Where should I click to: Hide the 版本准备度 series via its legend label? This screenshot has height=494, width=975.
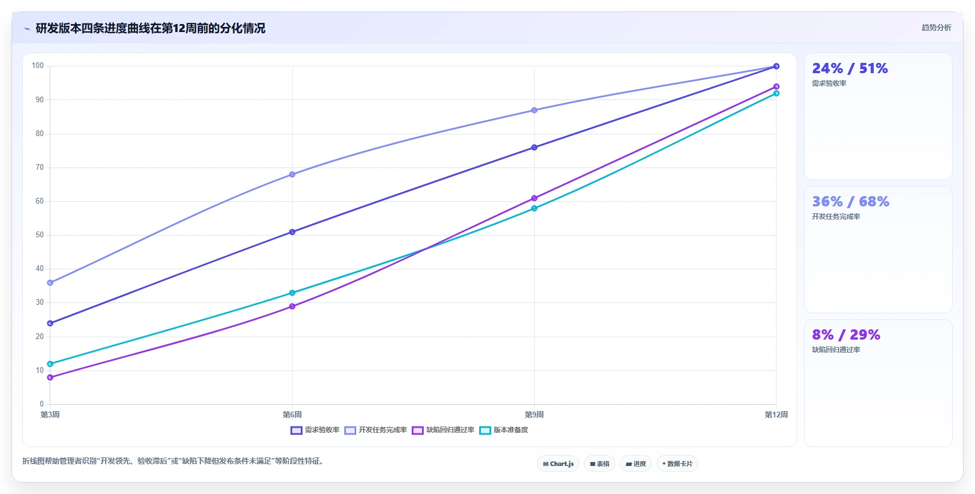click(x=511, y=430)
